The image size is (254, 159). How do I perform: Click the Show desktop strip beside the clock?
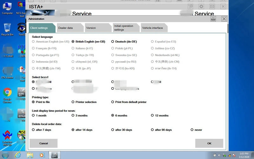252,155
